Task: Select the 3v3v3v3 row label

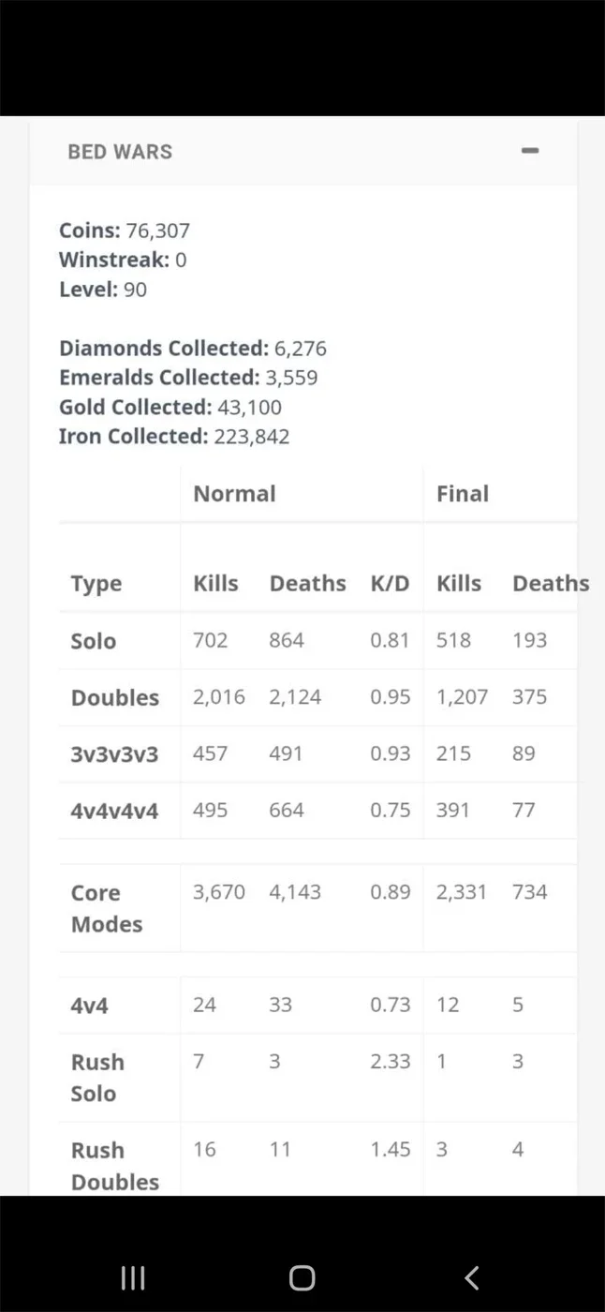Action: [x=114, y=754]
